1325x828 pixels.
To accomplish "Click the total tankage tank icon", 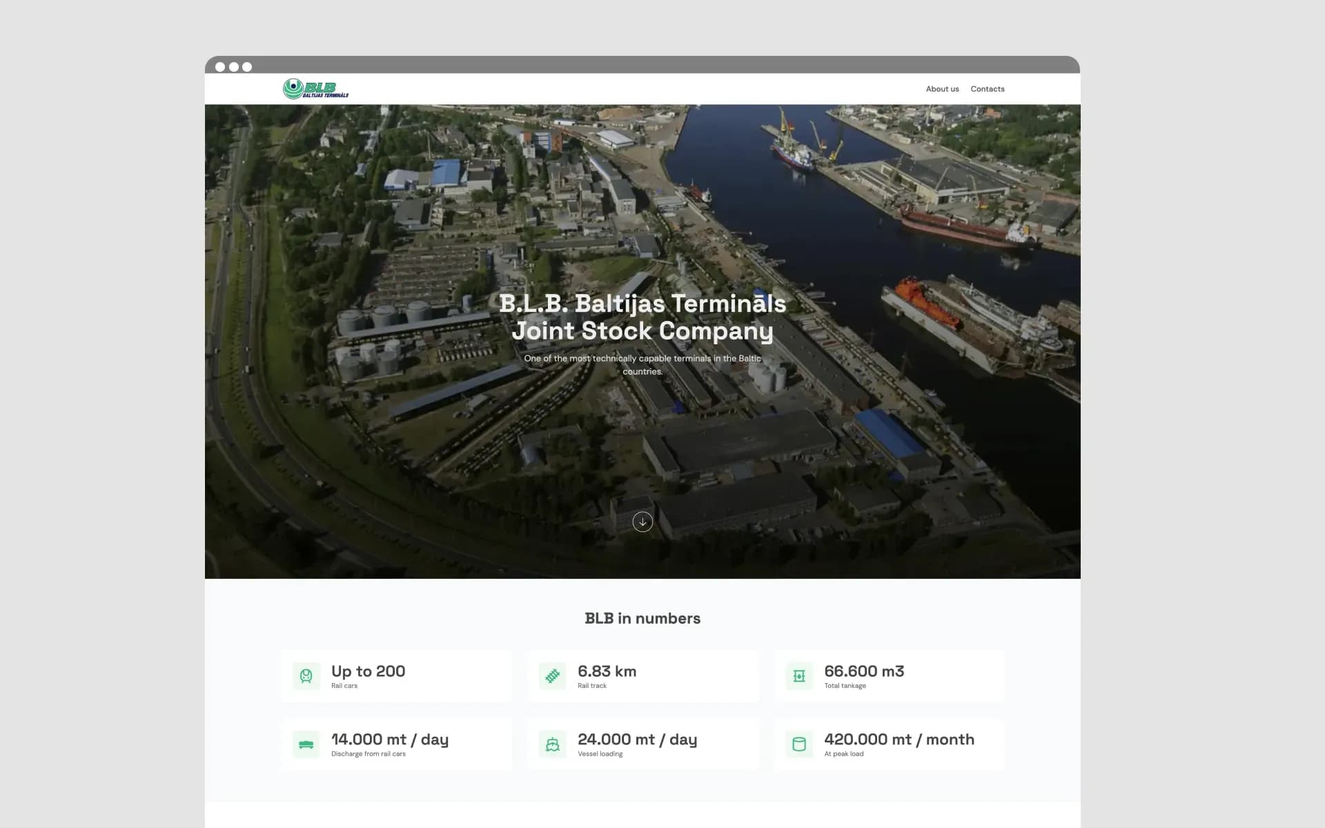I will [799, 676].
